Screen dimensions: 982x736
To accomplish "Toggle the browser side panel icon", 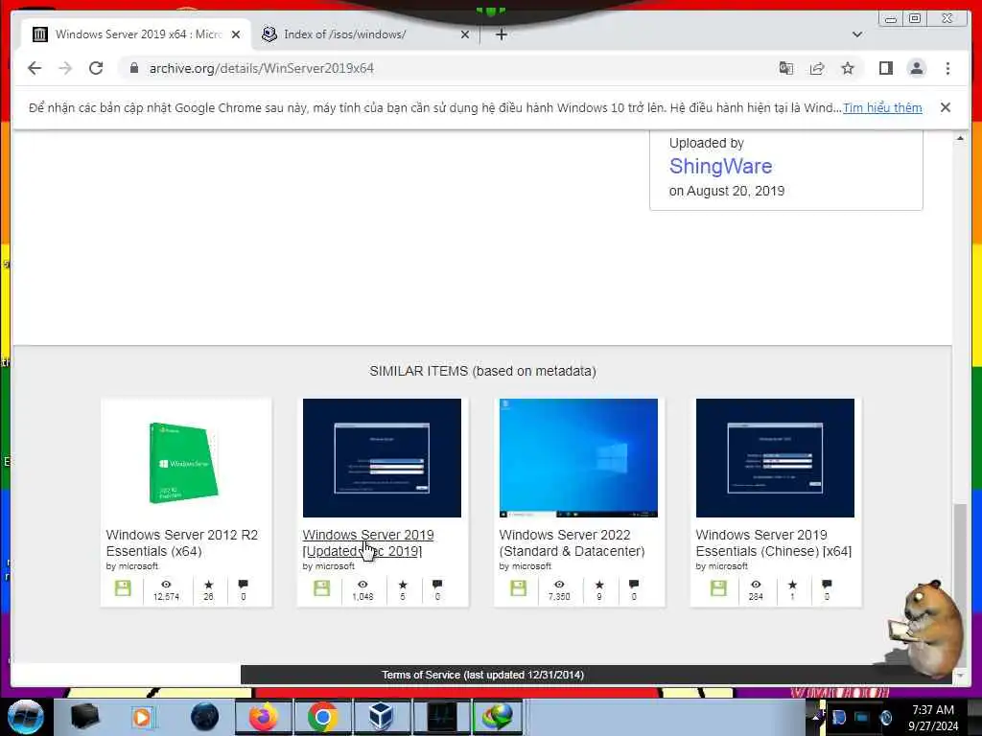I will click(885, 68).
